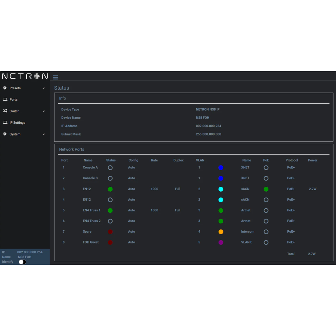The width and height of the screenshot is (336, 336).
Task: Open the IP Settings page
Action: pos(17,122)
